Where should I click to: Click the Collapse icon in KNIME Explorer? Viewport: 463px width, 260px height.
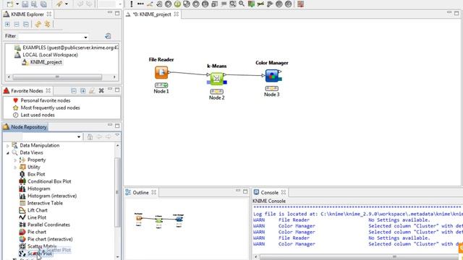pyautogui.click(x=17, y=24)
